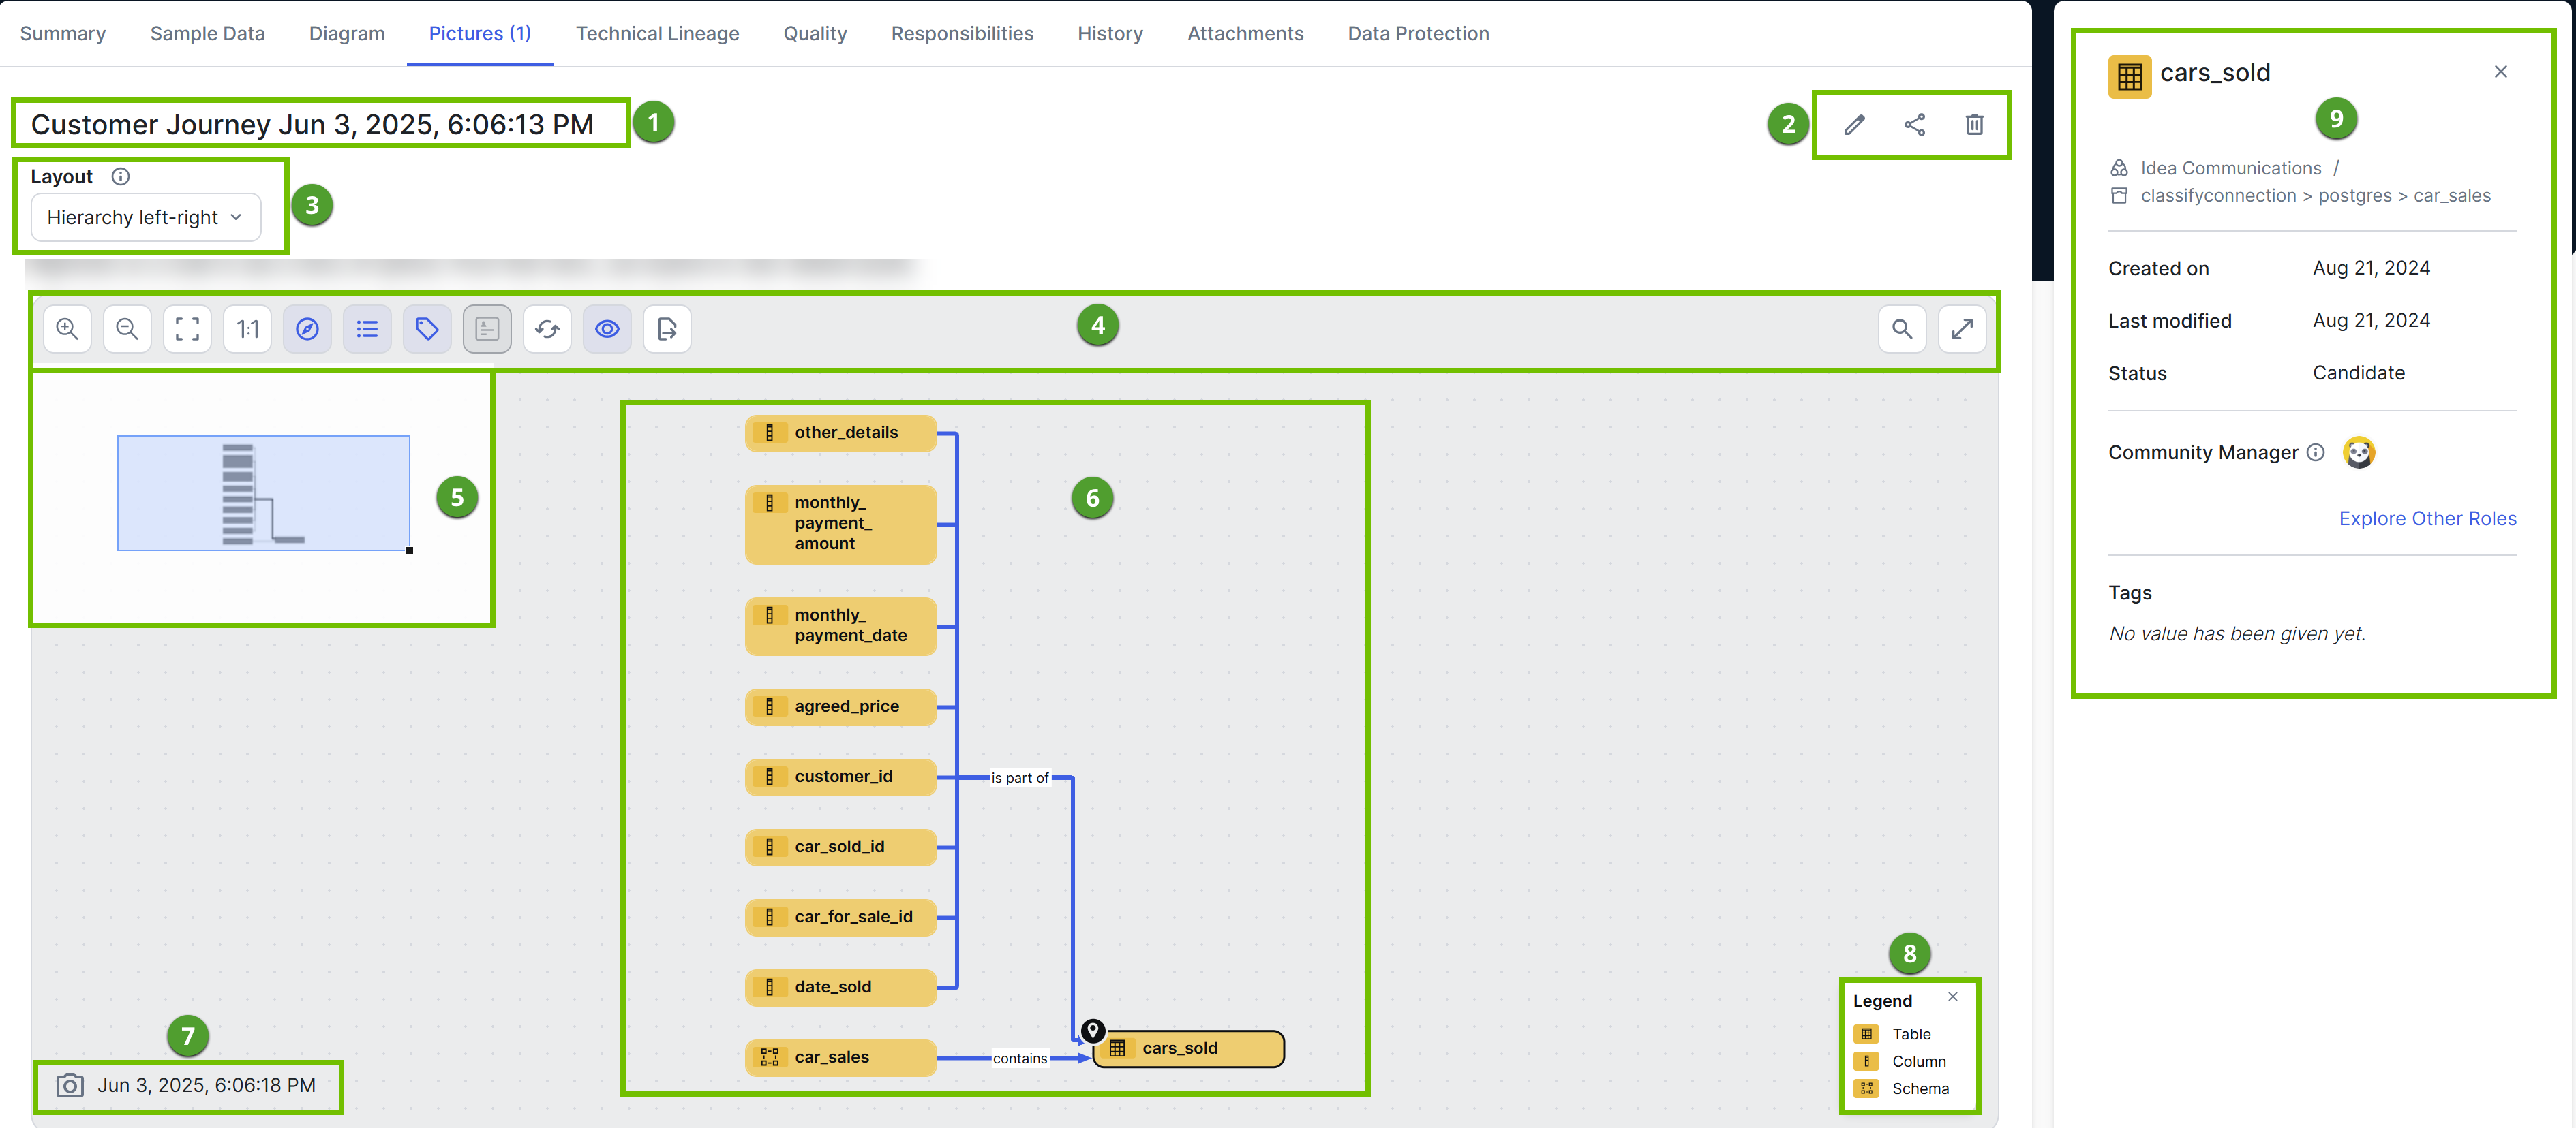Click the export diagram icon
Image resolution: width=2576 pixels, height=1128 pixels.
point(667,329)
